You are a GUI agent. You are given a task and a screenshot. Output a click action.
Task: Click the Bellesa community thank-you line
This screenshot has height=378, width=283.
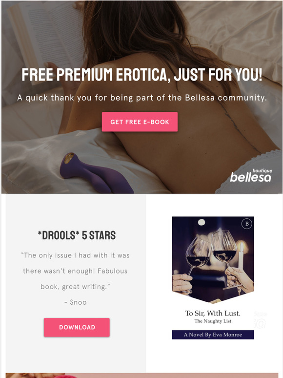[x=142, y=98]
